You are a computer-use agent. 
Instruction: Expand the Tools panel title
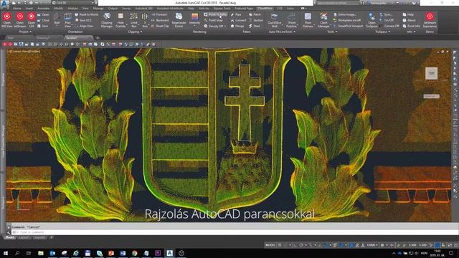click(x=332, y=32)
